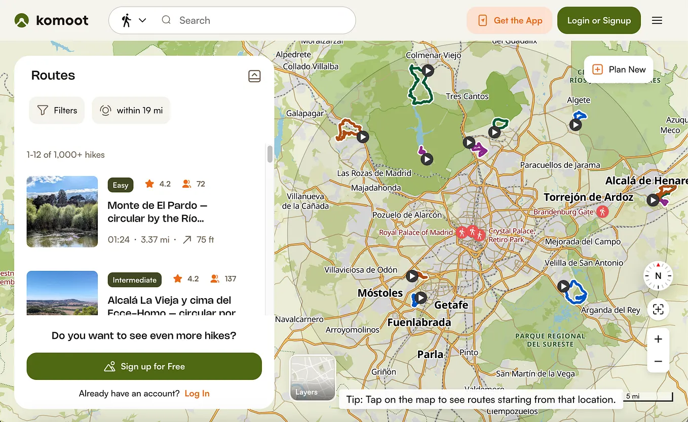This screenshot has height=422, width=688.
Task: Click the 1-12 of 1,000+ hikes text
Action: [x=66, y=155]
